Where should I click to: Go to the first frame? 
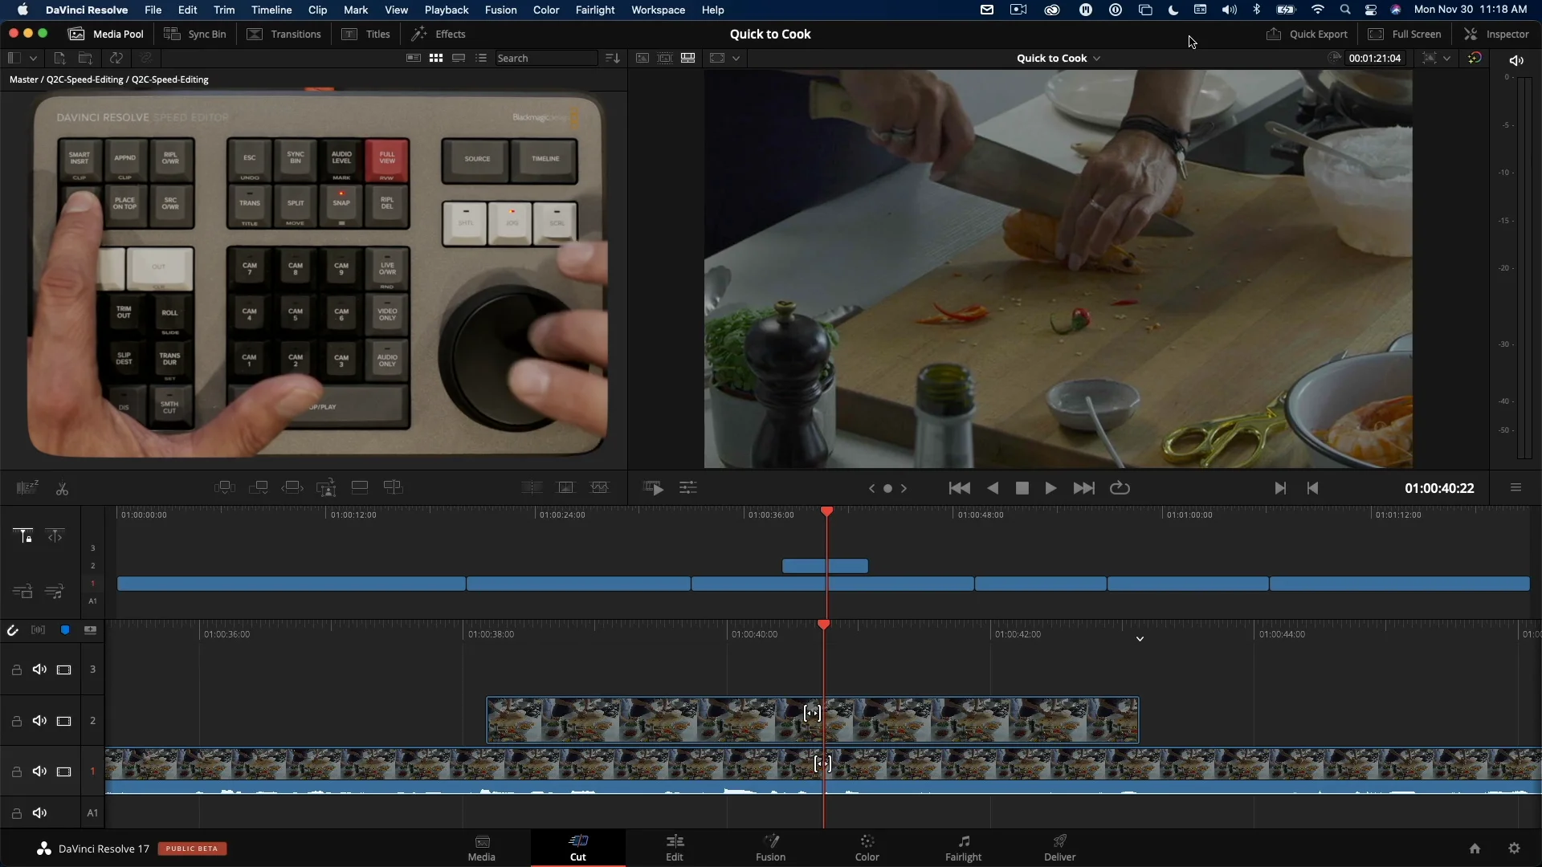(x=959, y=488)
